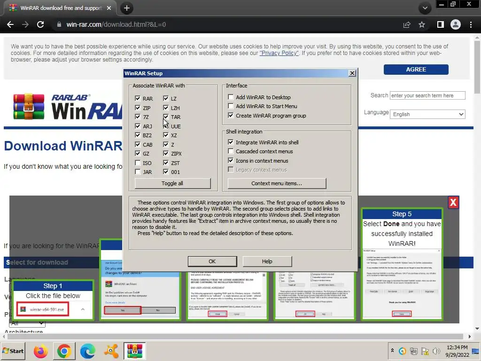Click the show desktop icon
481x361 pixels.
pyautogui.click(x=476, y=351)
